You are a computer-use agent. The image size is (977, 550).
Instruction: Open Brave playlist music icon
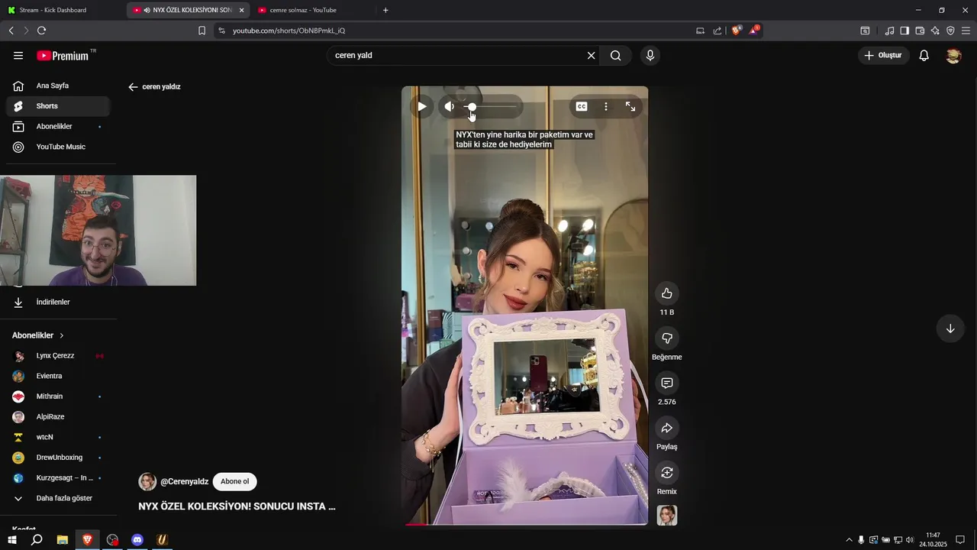tap(889, 31)
